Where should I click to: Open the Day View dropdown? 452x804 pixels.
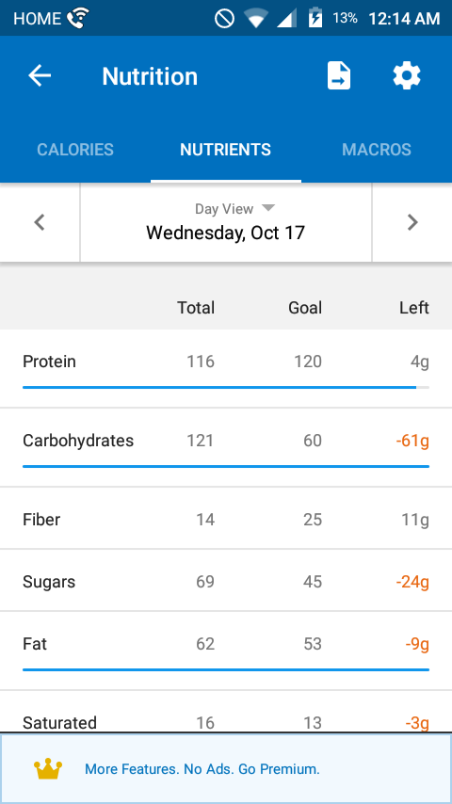(235, 209)
